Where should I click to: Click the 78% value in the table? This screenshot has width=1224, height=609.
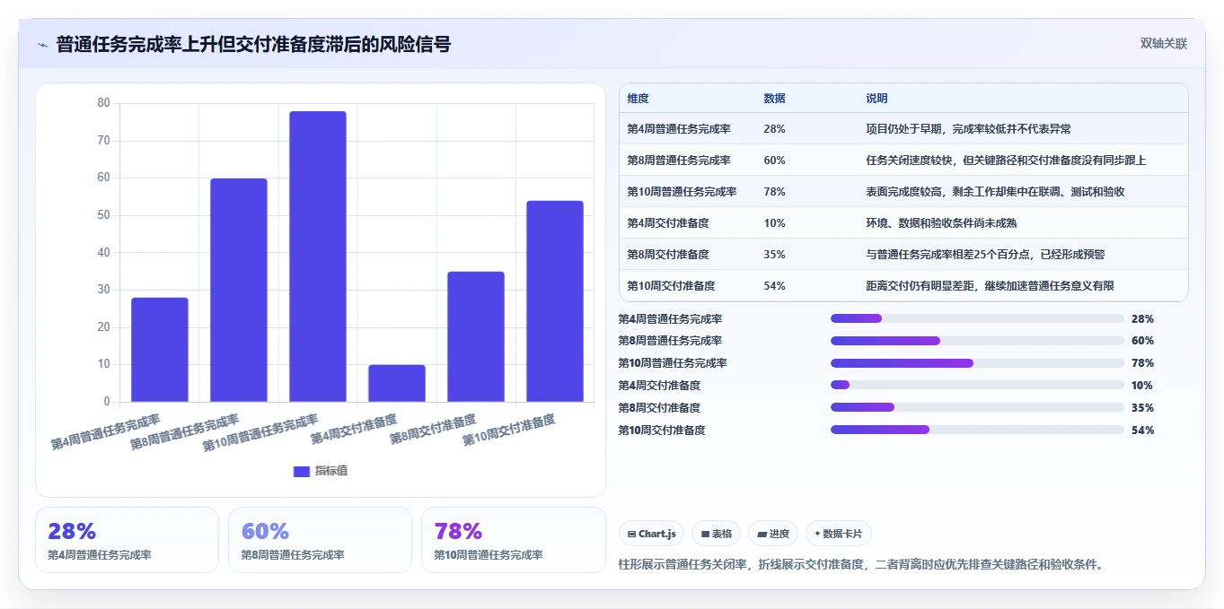click(774, 192)
